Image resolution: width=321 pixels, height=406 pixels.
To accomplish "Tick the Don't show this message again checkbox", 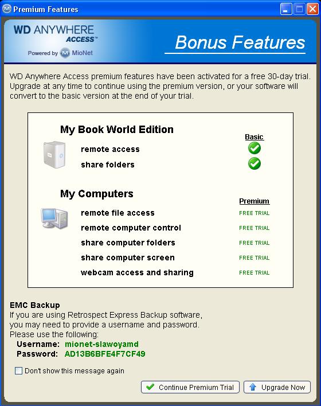I will [18, 371].
